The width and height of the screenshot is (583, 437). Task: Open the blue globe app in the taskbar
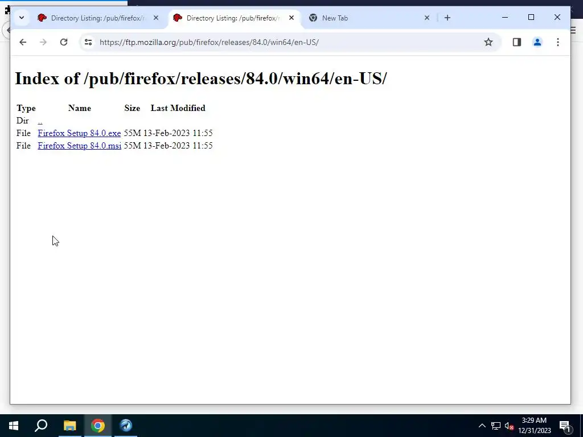126,426
